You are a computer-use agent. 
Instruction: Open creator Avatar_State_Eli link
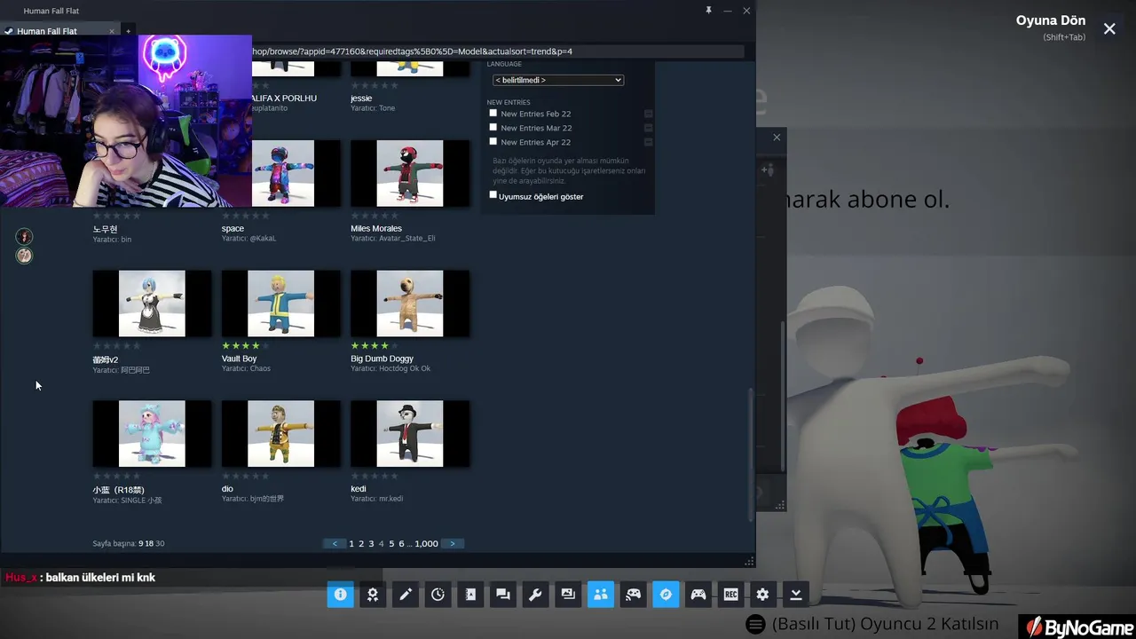pyautogui.click(x=407, y=238)
